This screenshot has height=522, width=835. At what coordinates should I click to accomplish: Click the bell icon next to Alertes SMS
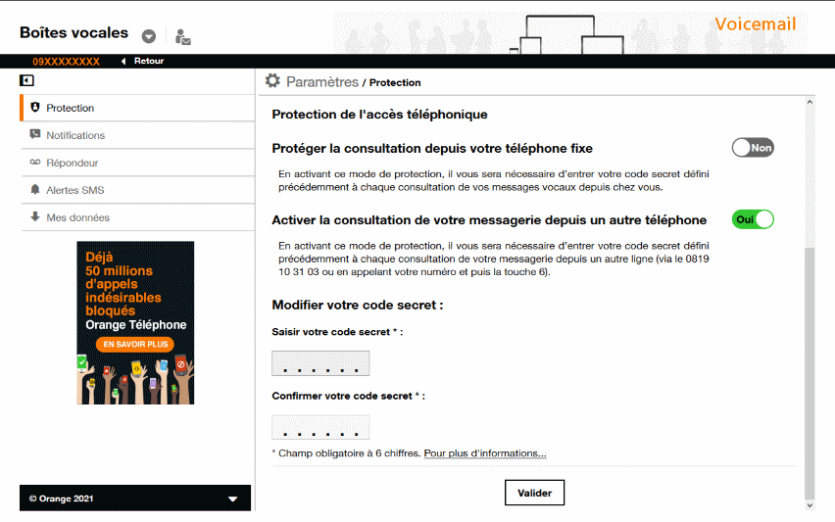click(x=35, y=189)
